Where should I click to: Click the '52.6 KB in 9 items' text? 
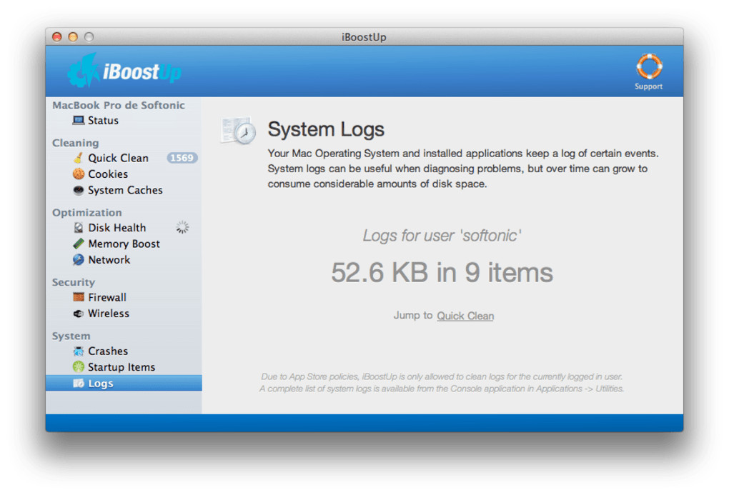coord(442,272)
